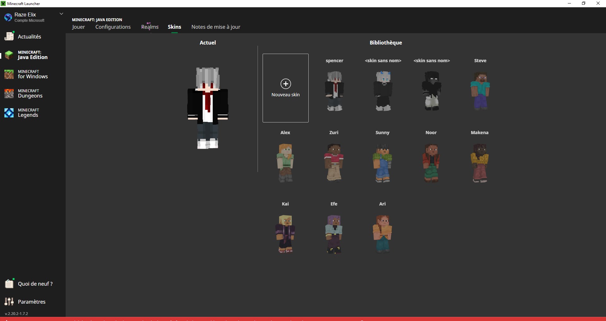Open Minecraft Legends label in sidebar
The height and width of the screenshot is (321, 606).
click(x=28, y=113)
